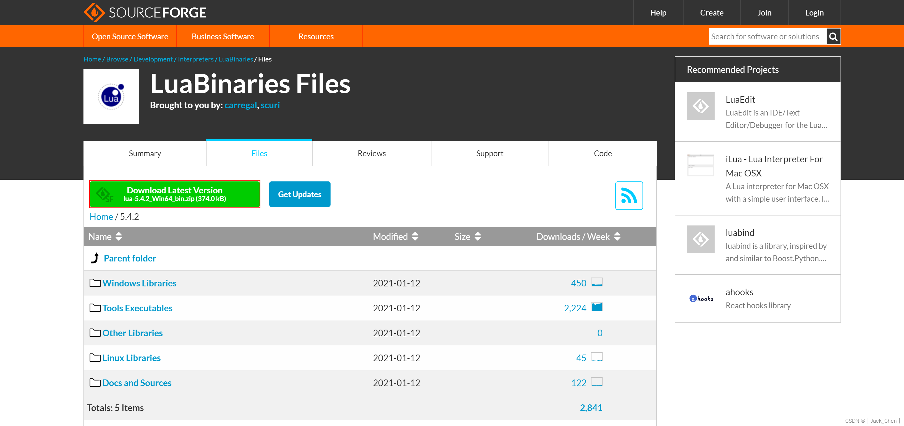This screenshot has height=426, width=904.
Task: Open the RSS feed icon
Action: pyautogui.click(x=629, y=195)
